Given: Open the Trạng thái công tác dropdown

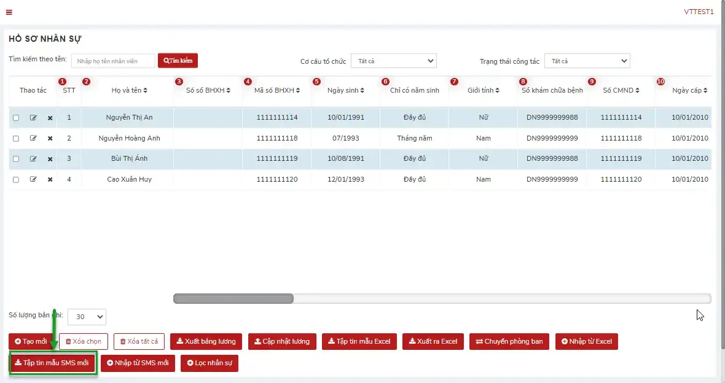Looking at the screenshot, I should [x=587, y=61].
